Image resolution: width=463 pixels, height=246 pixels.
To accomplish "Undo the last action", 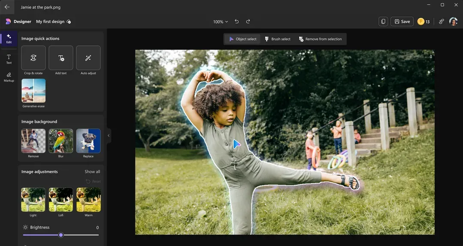I will [x=237, y=21].
